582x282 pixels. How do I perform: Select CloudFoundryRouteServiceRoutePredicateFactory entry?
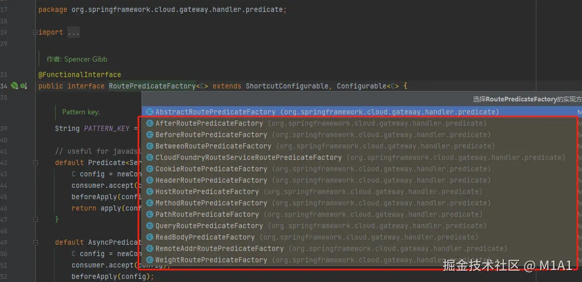click(362, 157)
